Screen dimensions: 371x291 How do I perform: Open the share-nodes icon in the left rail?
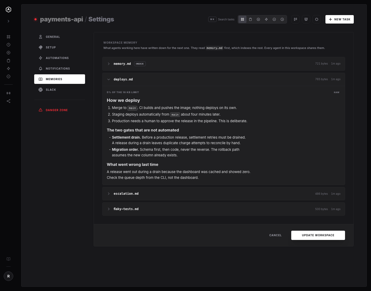pos(8,101)
